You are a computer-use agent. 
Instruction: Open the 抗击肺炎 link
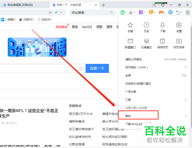tap(62, 26)
